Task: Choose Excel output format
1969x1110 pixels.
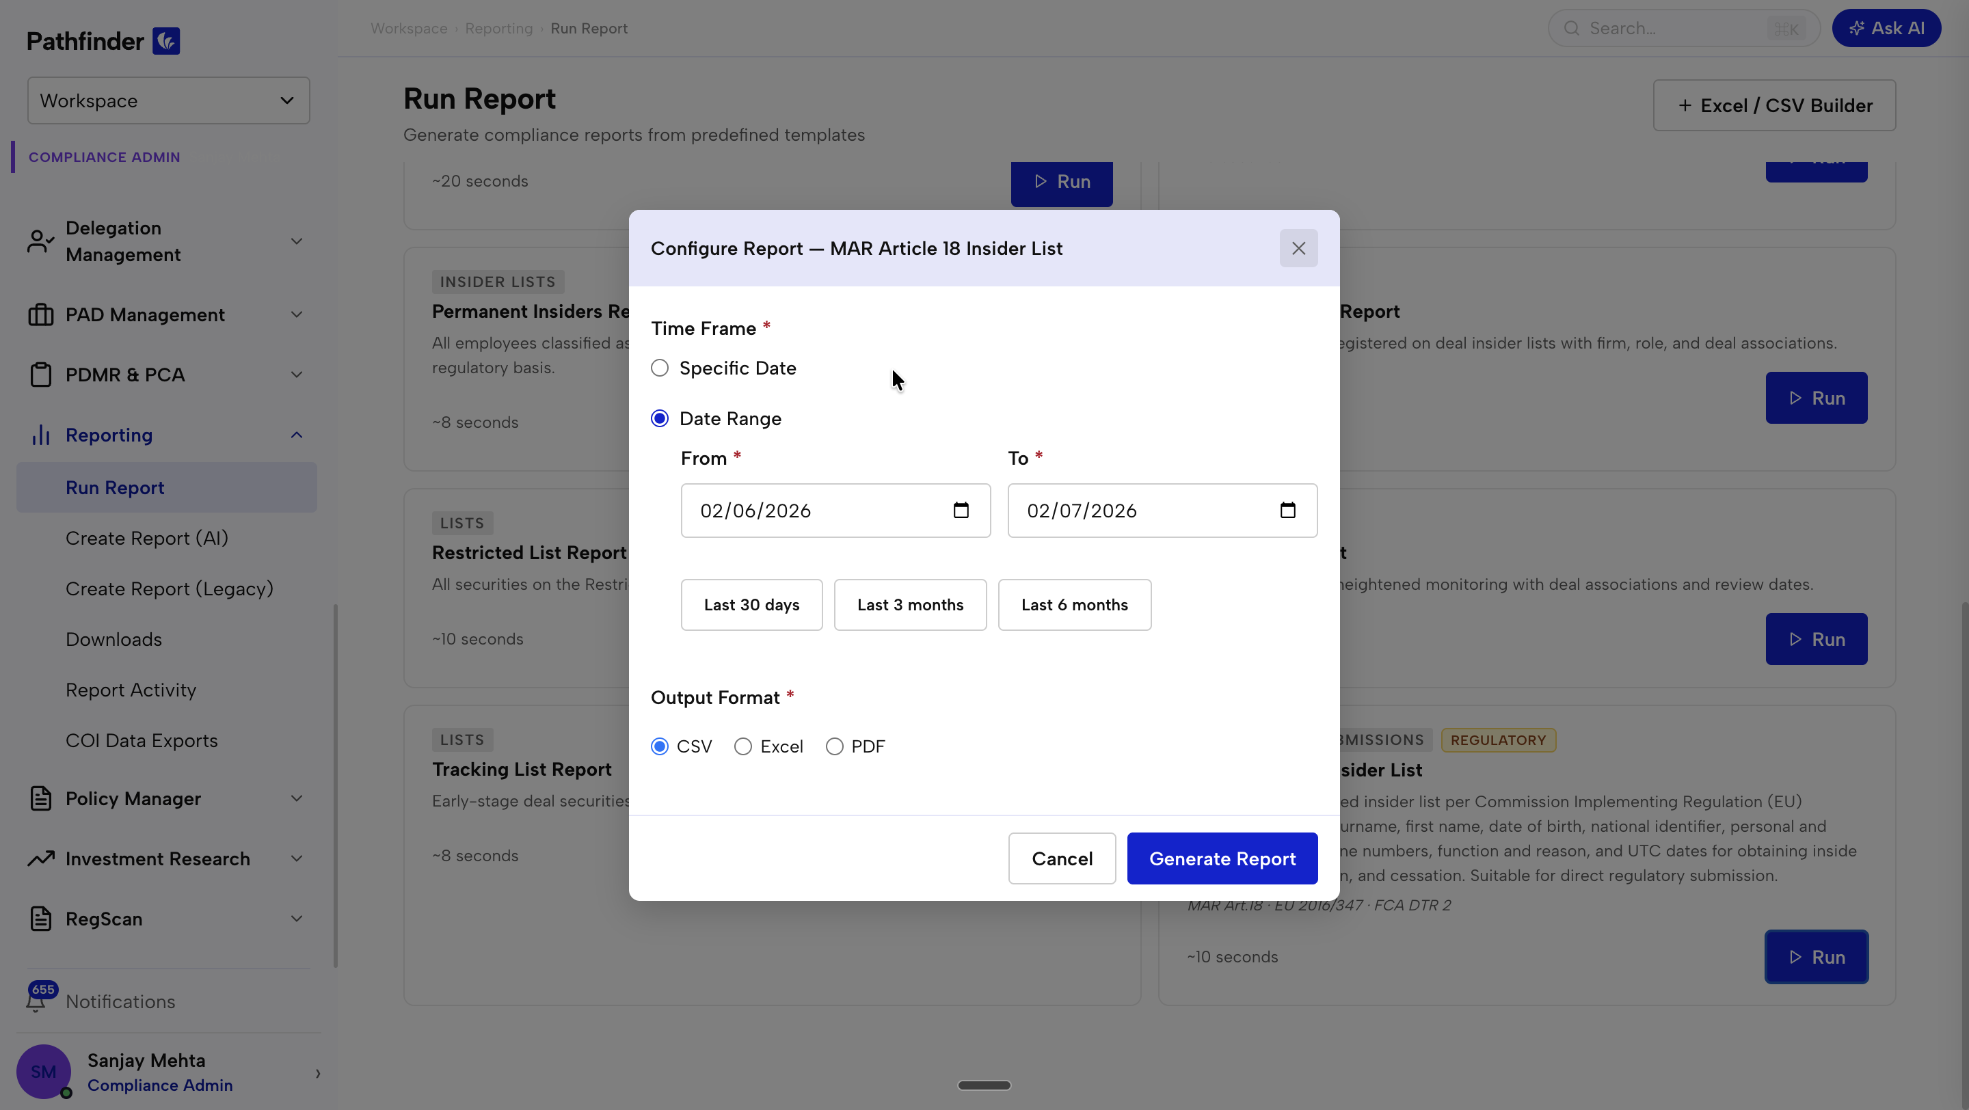Action: click(743, 746)
